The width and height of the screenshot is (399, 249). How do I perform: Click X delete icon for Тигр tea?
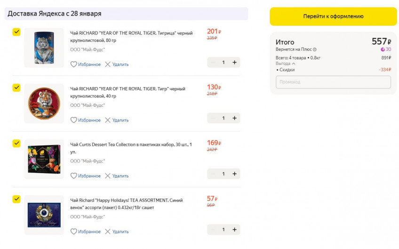point(108,120)
